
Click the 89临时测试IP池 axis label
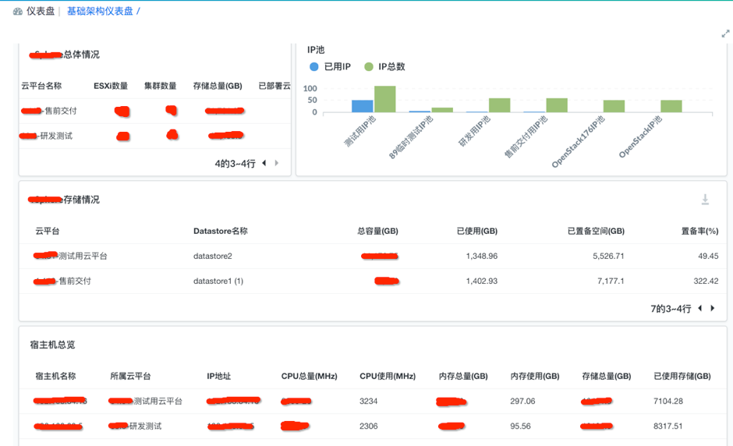[x=411, y=137]
